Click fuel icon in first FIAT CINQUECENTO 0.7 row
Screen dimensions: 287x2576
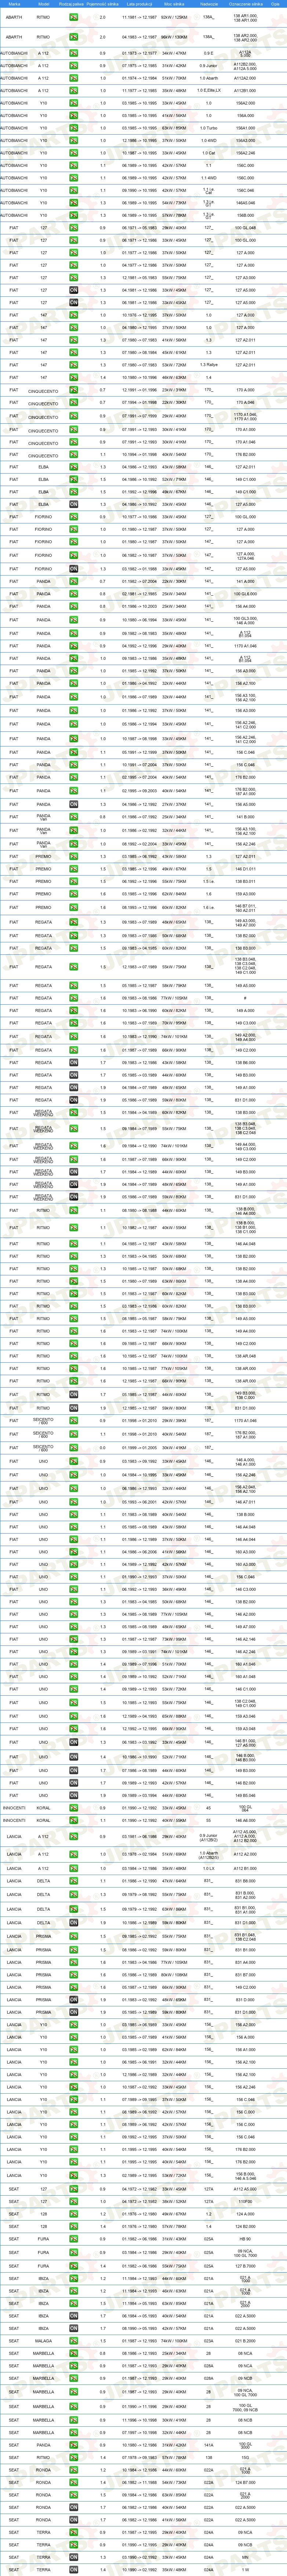(x=73, y=390)
